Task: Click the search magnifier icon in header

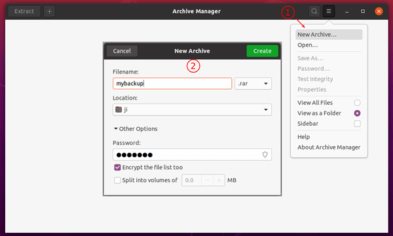Action: (x=314, y=11)
